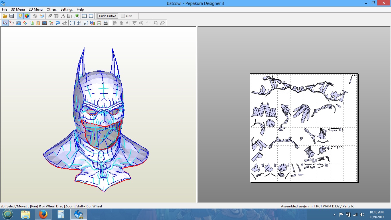The width and height of the screenshot is (391, 220).
Task: Click the box with red arrow icon
Action: click(51, 23)
